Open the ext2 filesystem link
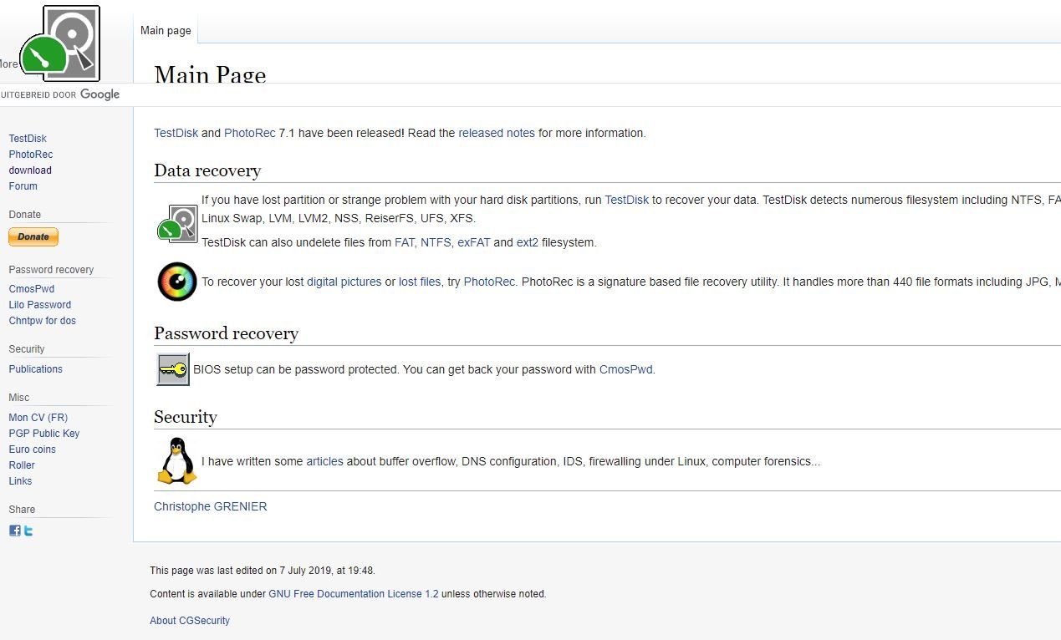 coord(528,242)
